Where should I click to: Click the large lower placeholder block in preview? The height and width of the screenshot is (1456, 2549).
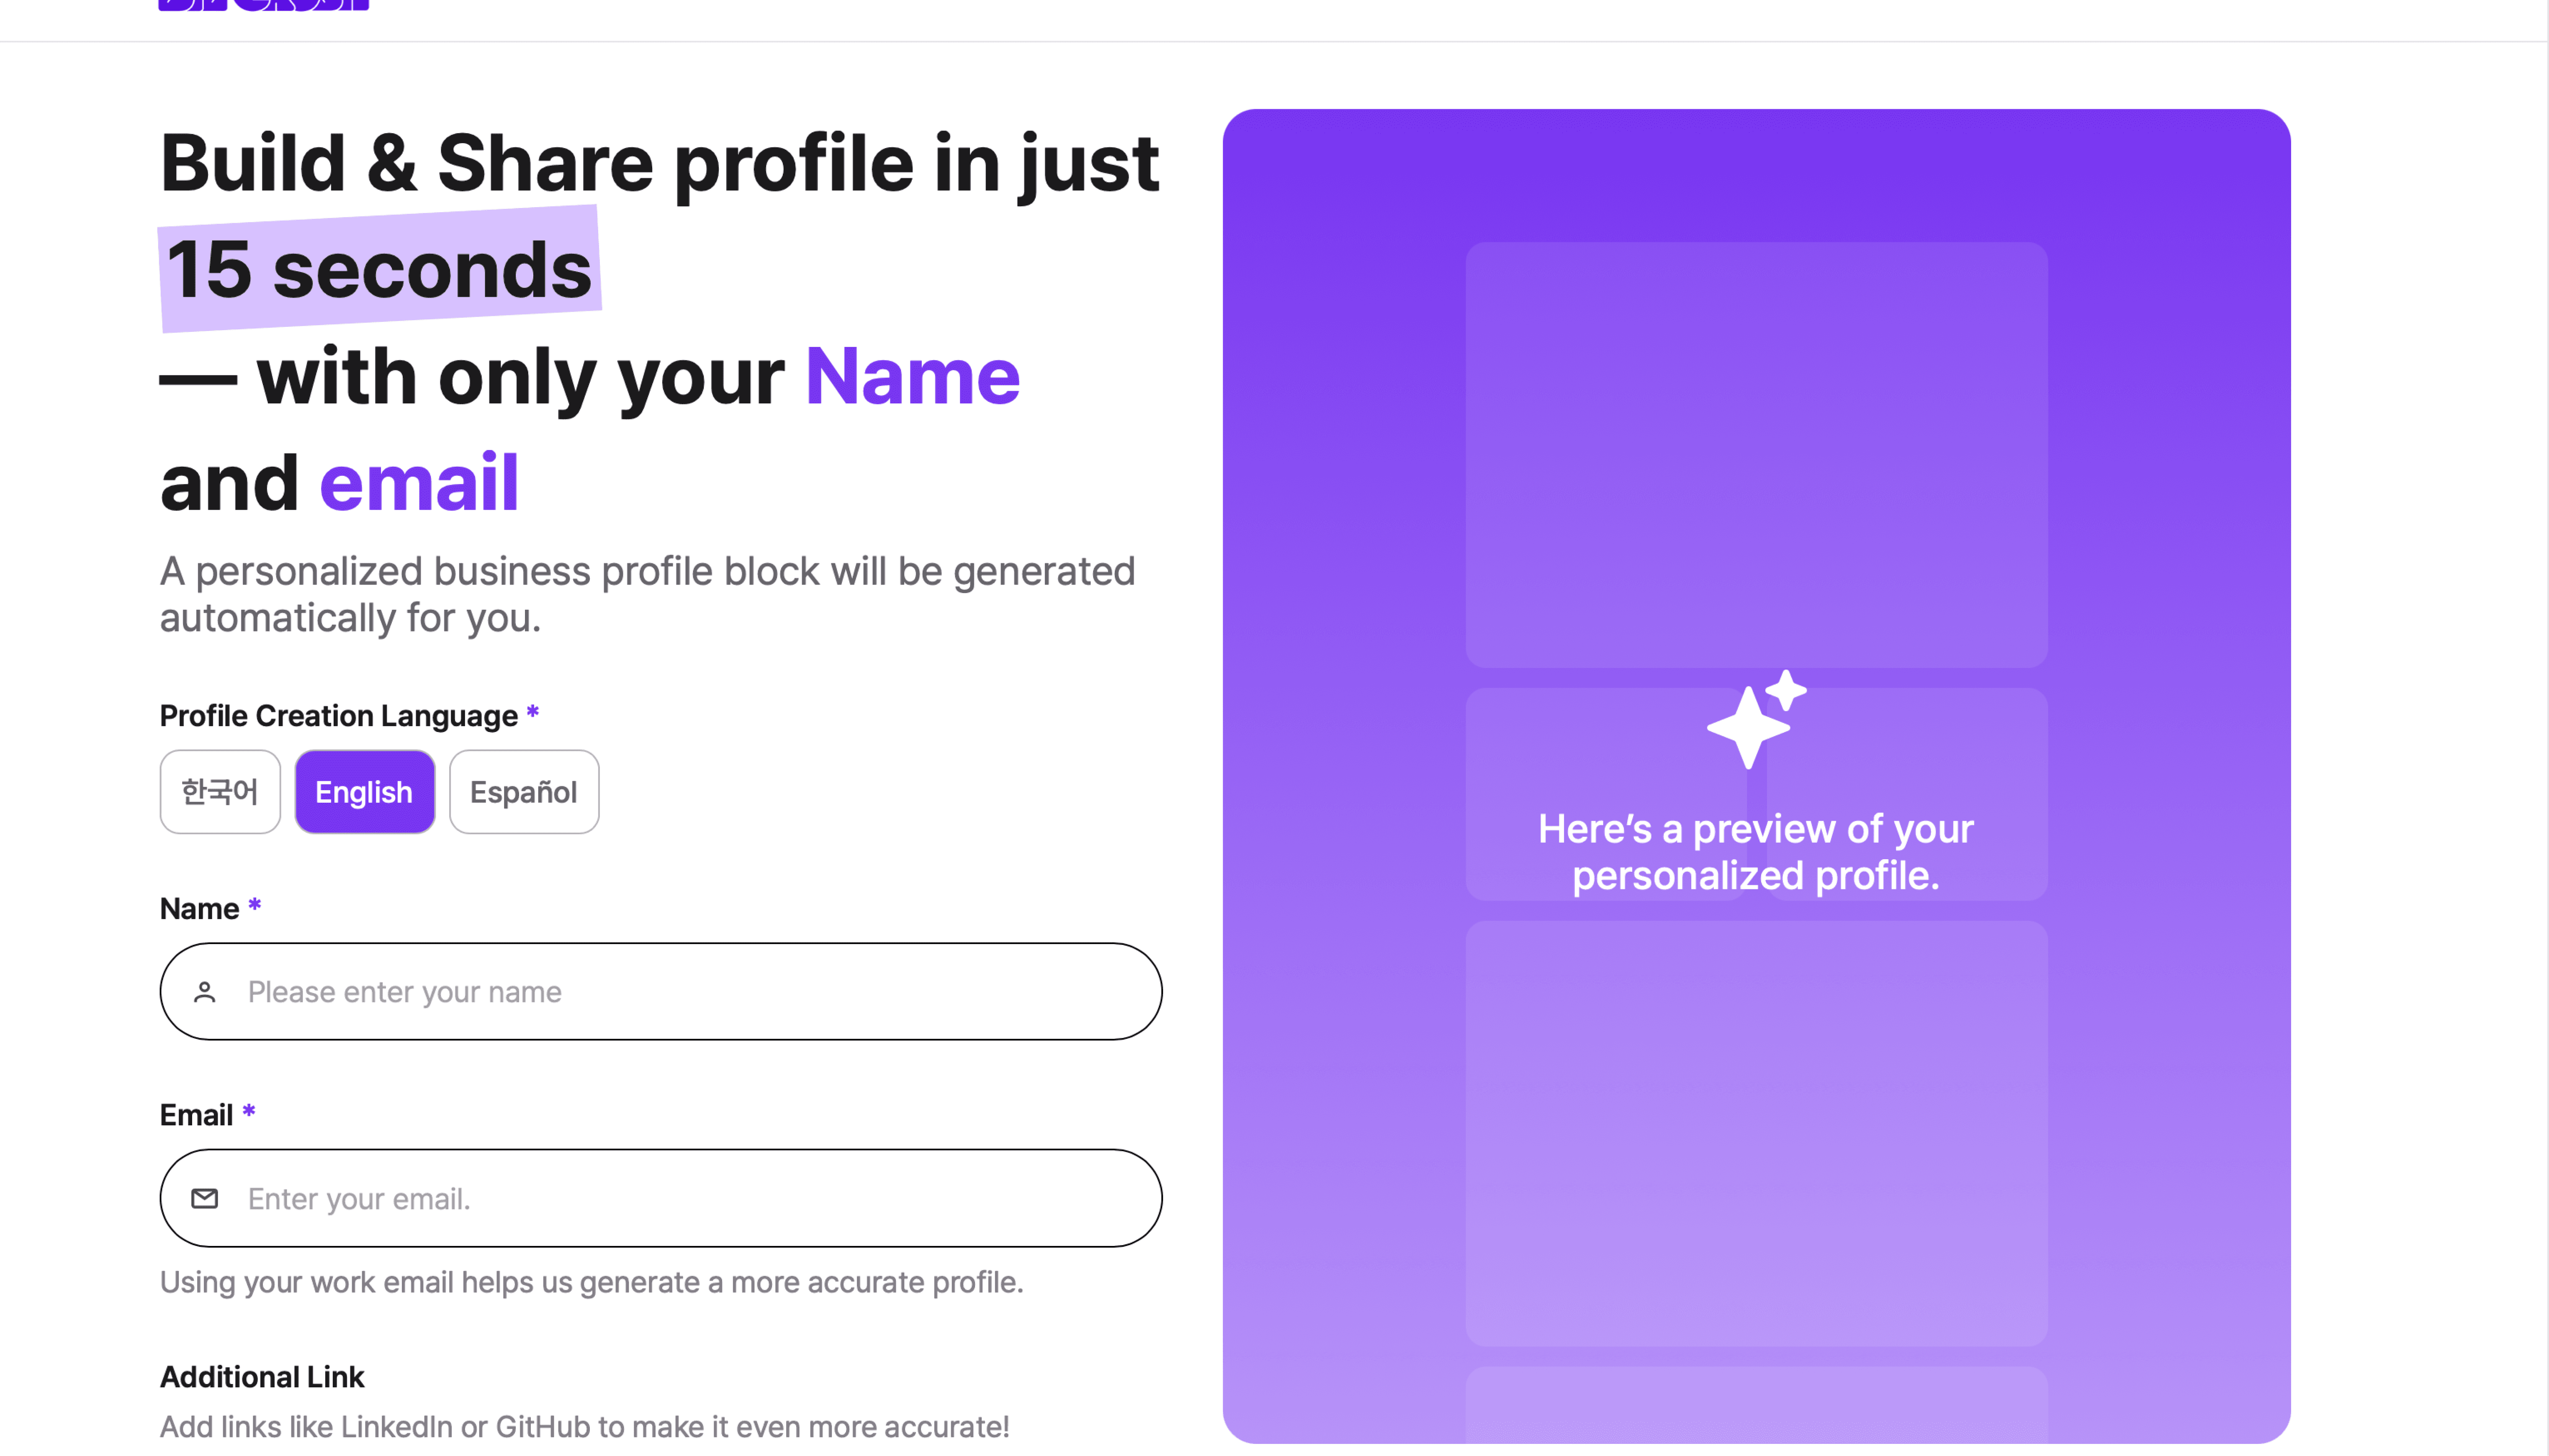(x=1756, y=1133)
